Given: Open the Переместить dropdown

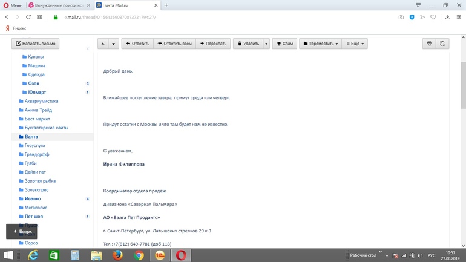Looking at the screenshot, I should 320,44.
